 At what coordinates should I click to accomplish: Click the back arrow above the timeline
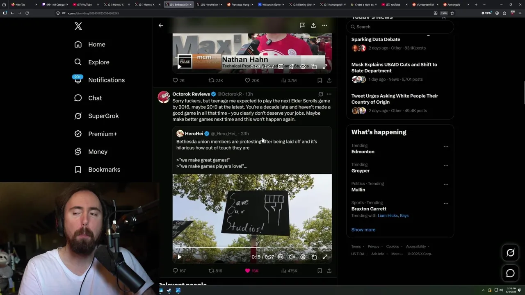coord(161,25)
